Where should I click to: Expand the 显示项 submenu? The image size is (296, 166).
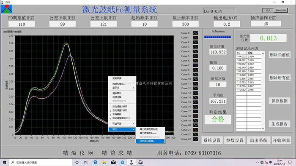[122, 88]
